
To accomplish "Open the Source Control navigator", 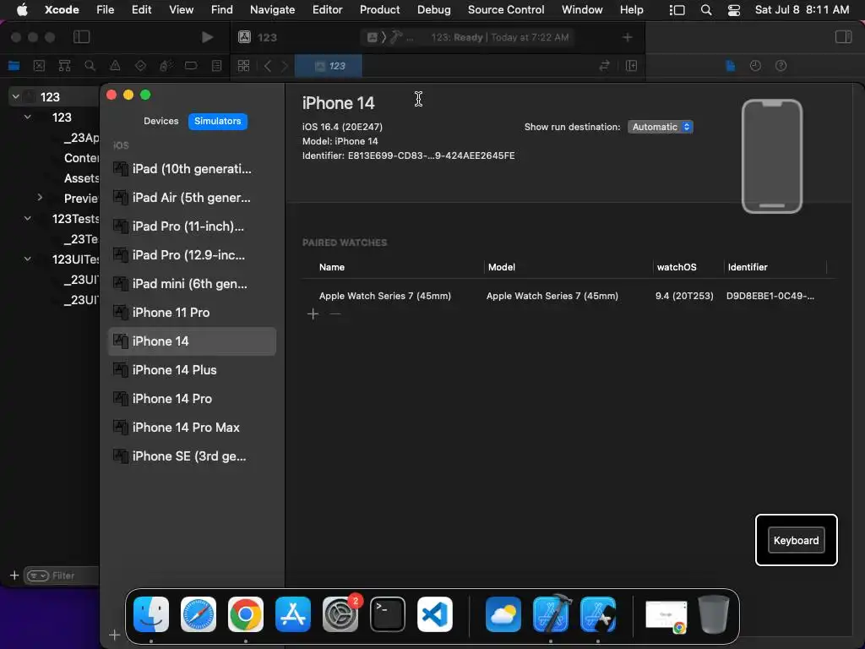I will [x=39, y=66].
